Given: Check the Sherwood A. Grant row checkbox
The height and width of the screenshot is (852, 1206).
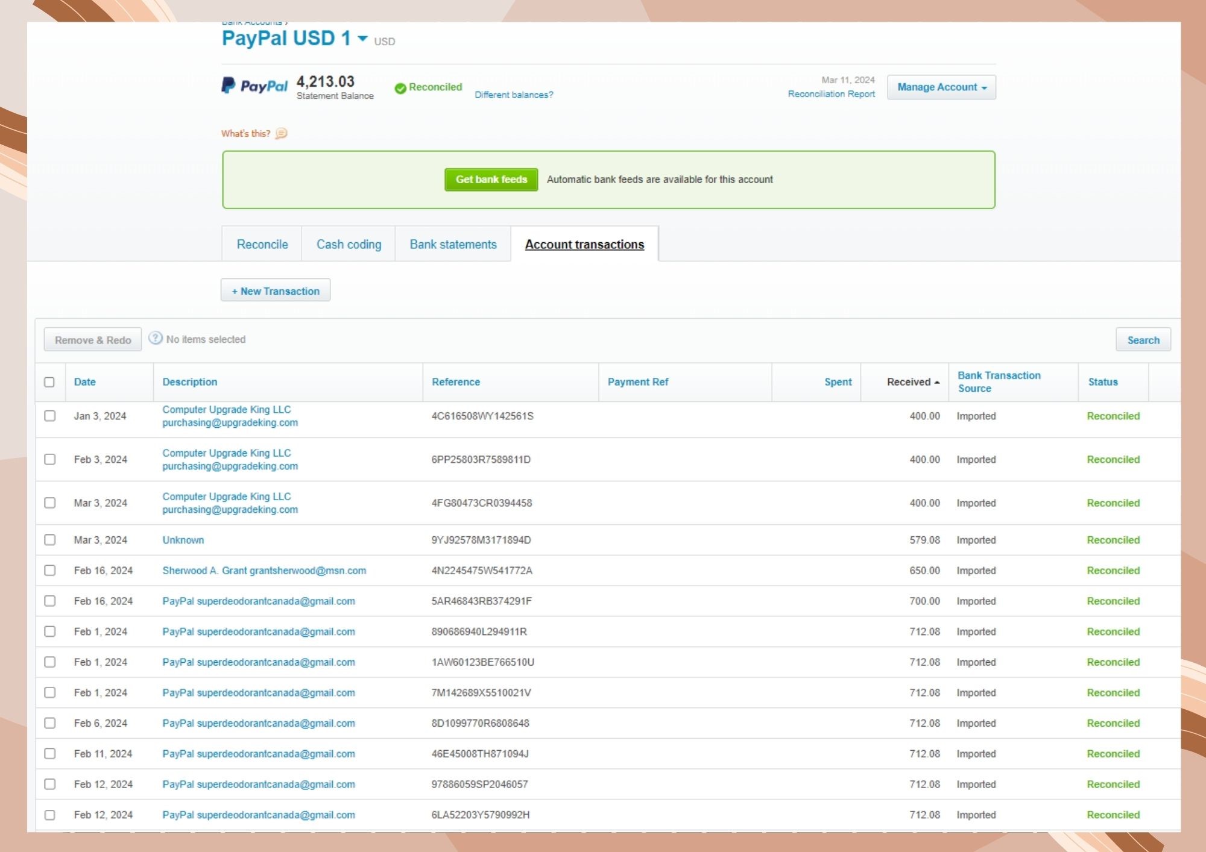Looking at the screenshot, I should click(x=50, y=570).
